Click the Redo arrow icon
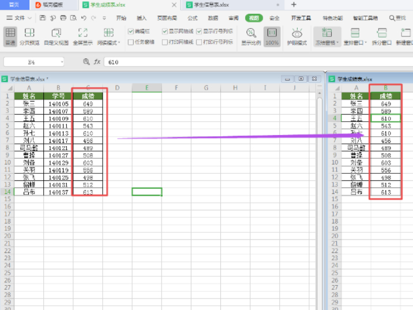 (x=93, y=18)
